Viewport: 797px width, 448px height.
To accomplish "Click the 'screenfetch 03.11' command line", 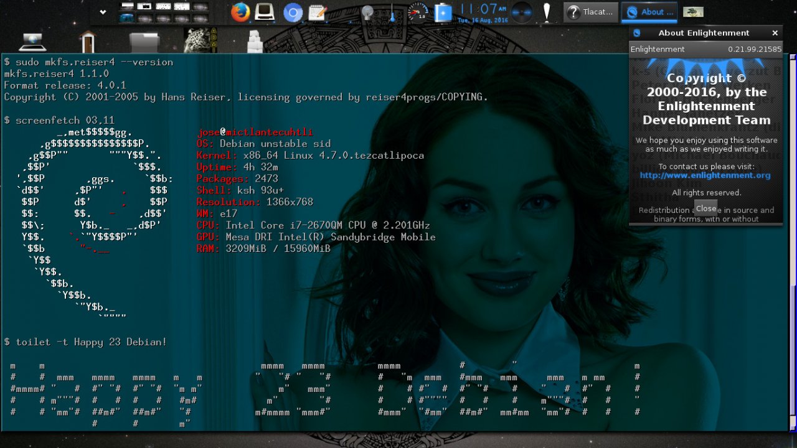I will pyautogui.click(x=59, y=120).
